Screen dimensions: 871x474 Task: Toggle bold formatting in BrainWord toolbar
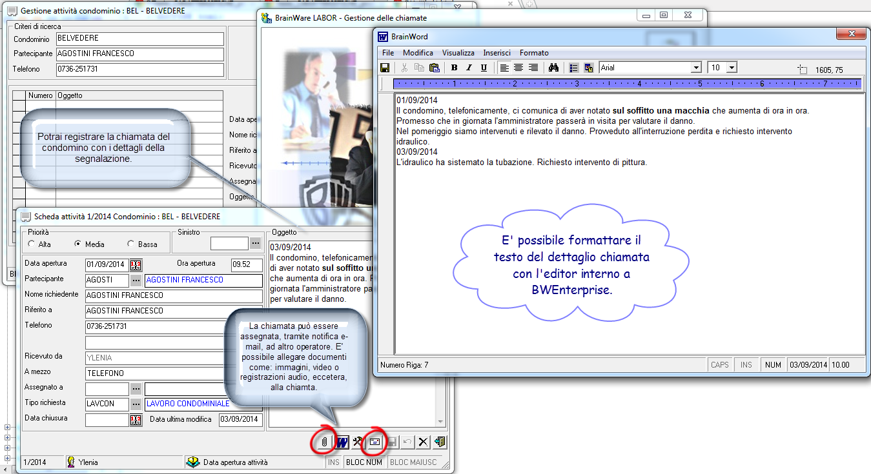pyautogui.click(x=454, y=68)
